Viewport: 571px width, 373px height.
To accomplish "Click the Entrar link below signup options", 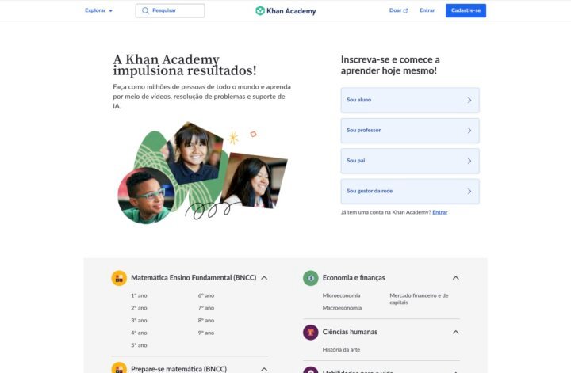I will (440, 212).
